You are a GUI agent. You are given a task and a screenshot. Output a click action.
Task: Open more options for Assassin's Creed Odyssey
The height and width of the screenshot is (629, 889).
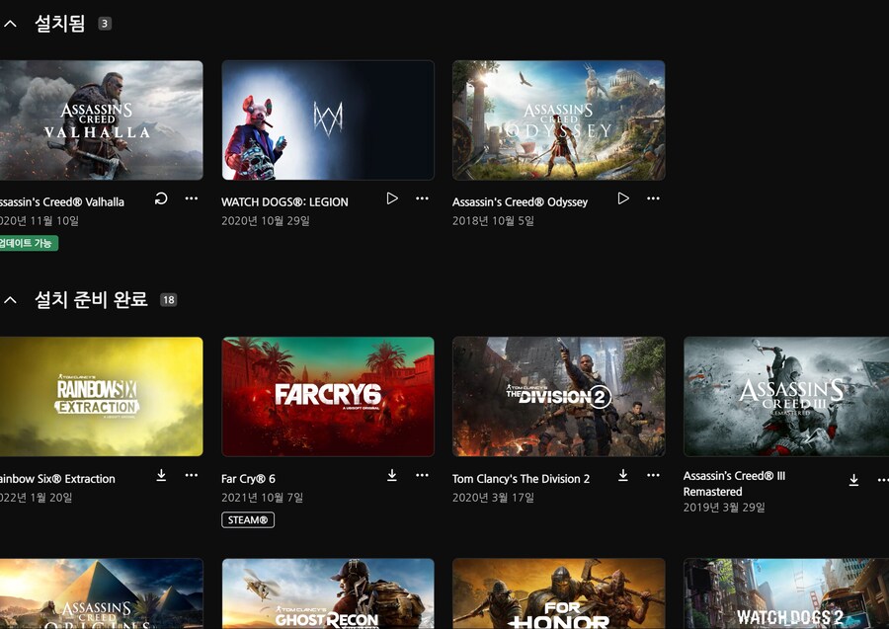(x=653, y=198)
